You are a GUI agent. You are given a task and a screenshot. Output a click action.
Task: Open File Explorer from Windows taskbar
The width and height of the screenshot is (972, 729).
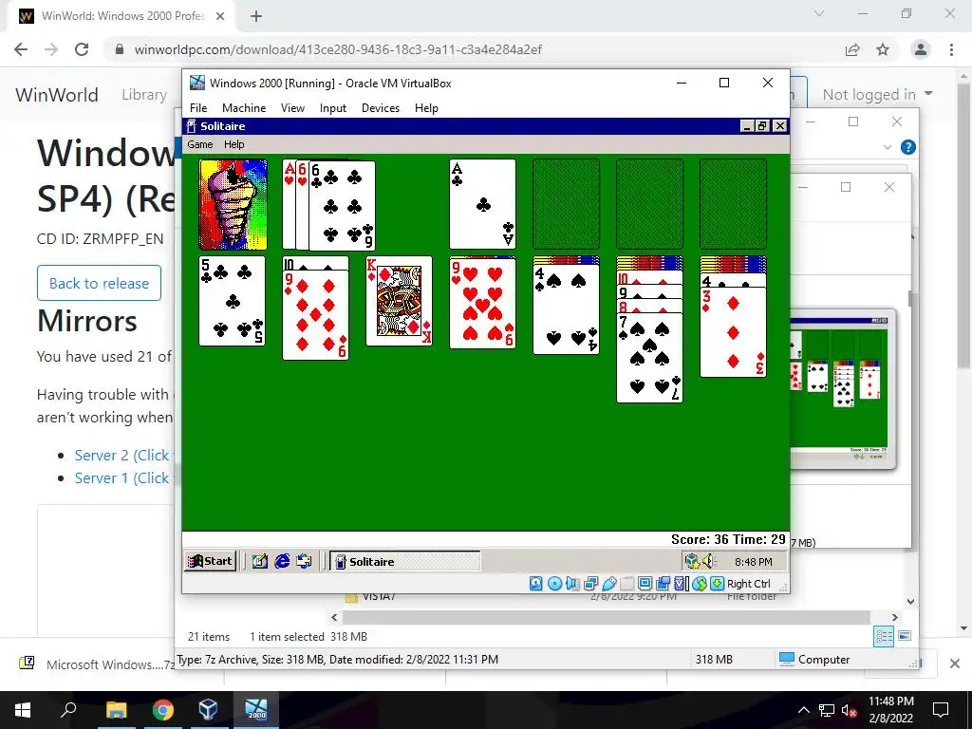117,710
